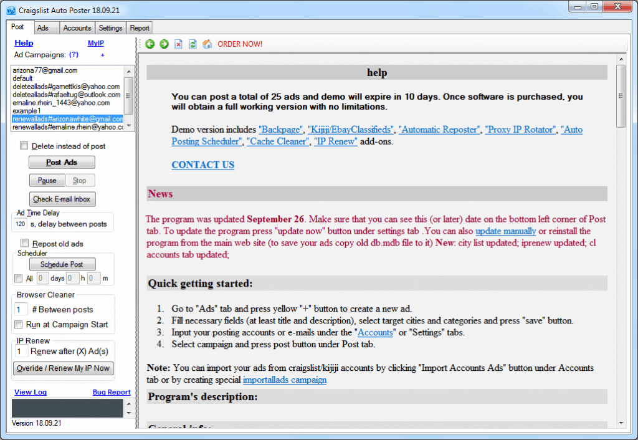
Task: Navigate forward using green forward arrow icon
Action: click(163, 44)
